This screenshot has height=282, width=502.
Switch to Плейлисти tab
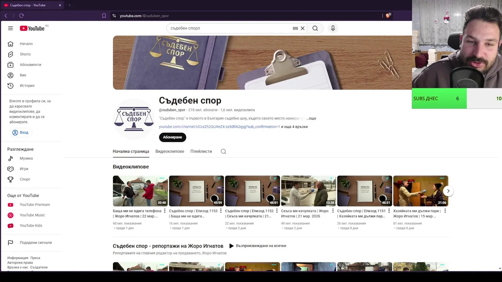(x=201, y=151)
